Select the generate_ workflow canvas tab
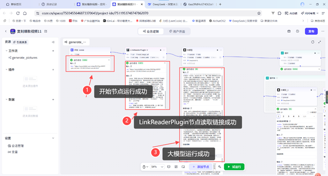Viewport: 328px width, 176px height. tap(76, 42)
